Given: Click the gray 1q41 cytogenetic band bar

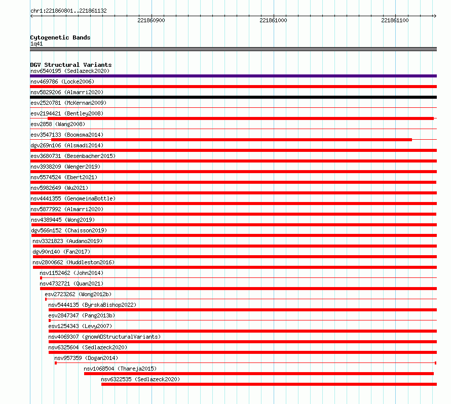Looking at the screenshot, I should 233,49.
